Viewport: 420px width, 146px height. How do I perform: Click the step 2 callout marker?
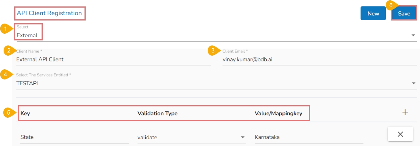9,51
